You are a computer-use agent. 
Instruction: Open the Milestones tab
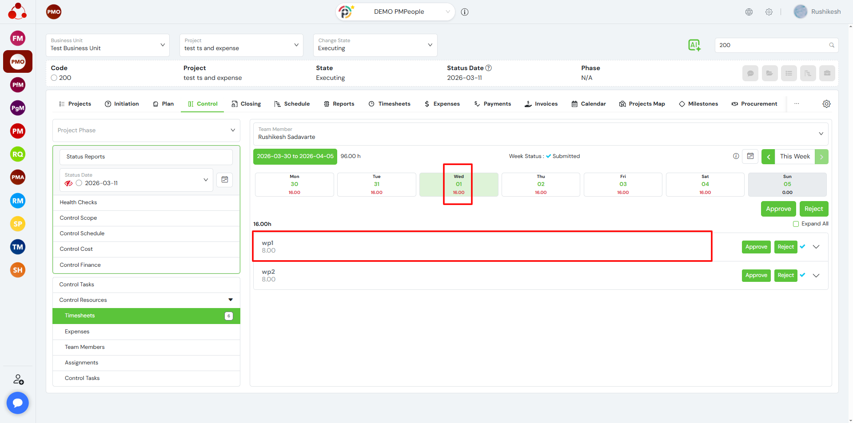tap(698, 104)
